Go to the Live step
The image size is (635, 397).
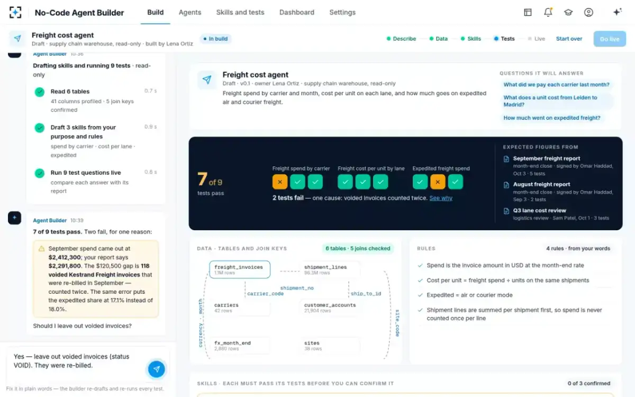tap(536, 39)
